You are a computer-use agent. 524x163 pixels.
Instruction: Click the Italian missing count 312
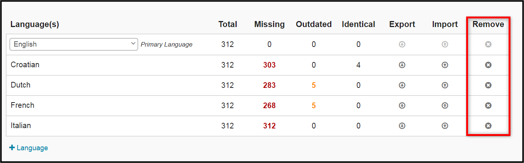(269, 126)
